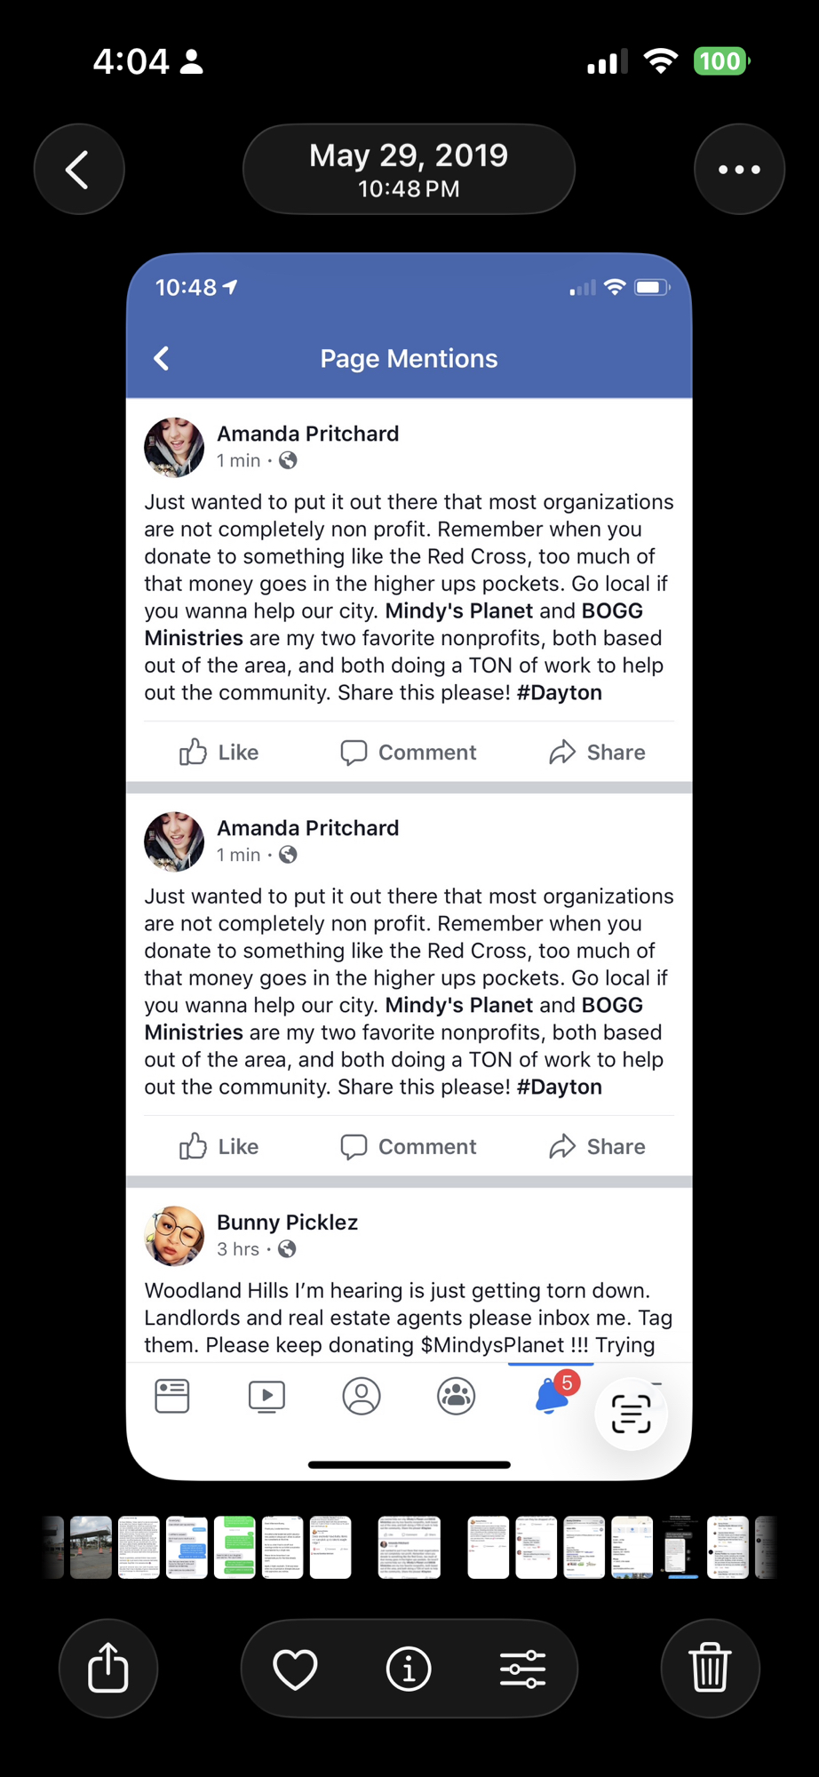
Task: Tap the groups icon in Facebook bar
Action: click(x=456, y=1396)
